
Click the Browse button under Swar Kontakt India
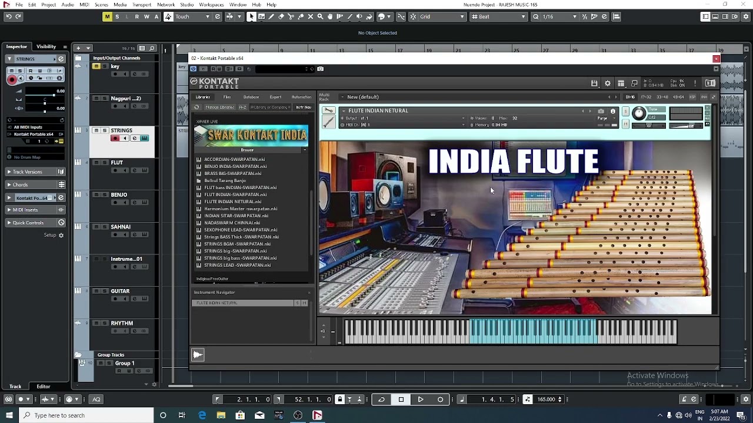(x=247, y=150)
